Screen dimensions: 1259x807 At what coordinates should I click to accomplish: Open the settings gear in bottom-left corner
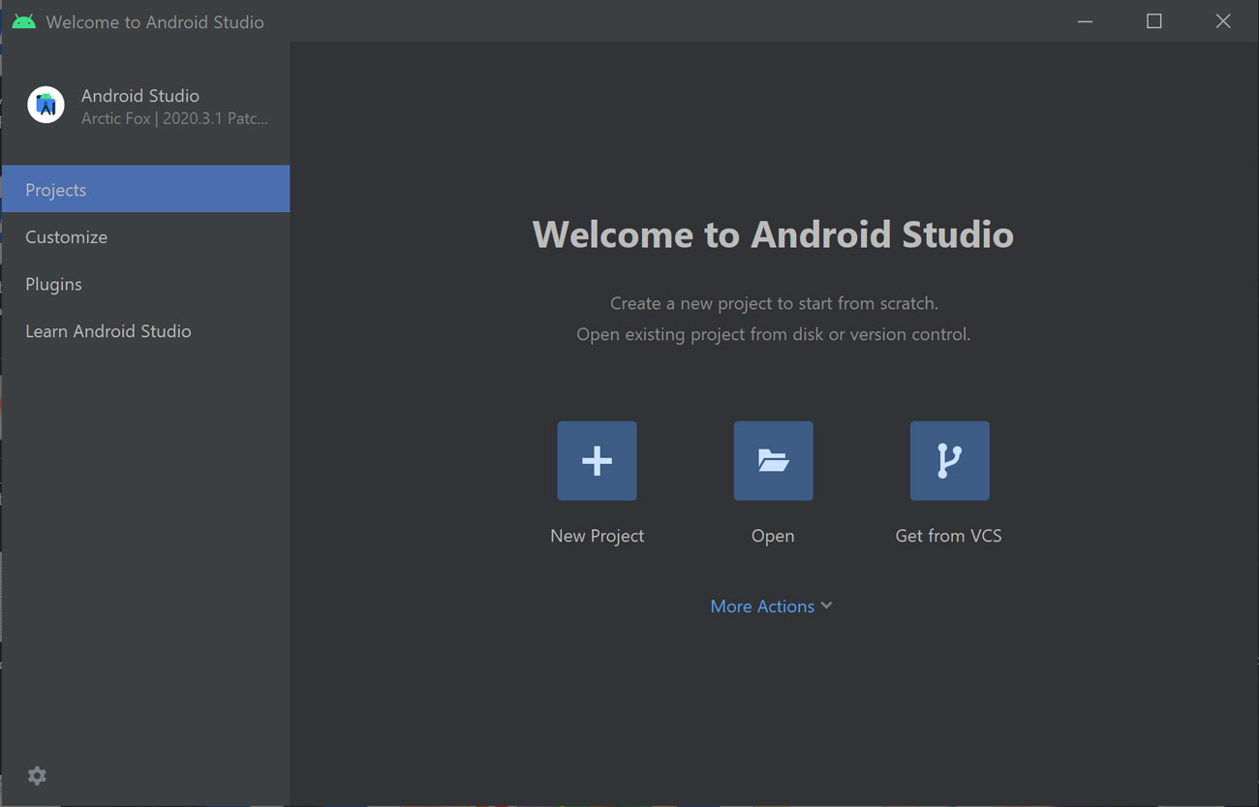pyautogui.click(x=37, y=775)
